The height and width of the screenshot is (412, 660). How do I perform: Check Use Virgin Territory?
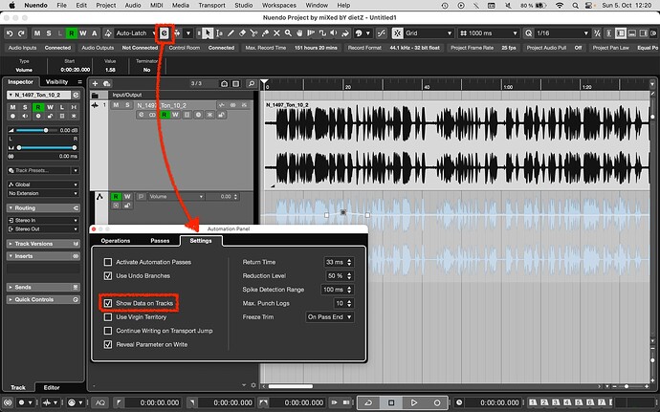(108, 317)
